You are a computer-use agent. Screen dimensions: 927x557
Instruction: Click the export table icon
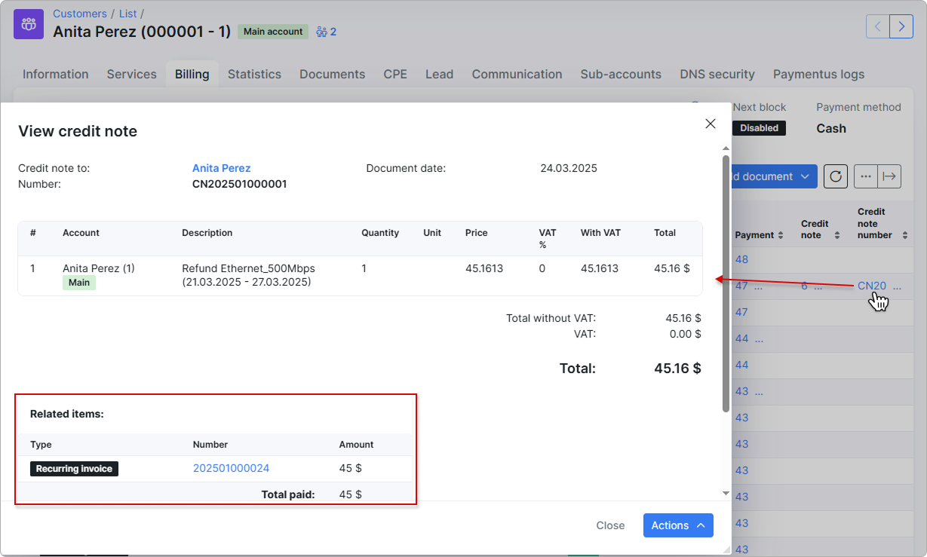point(890,176)
